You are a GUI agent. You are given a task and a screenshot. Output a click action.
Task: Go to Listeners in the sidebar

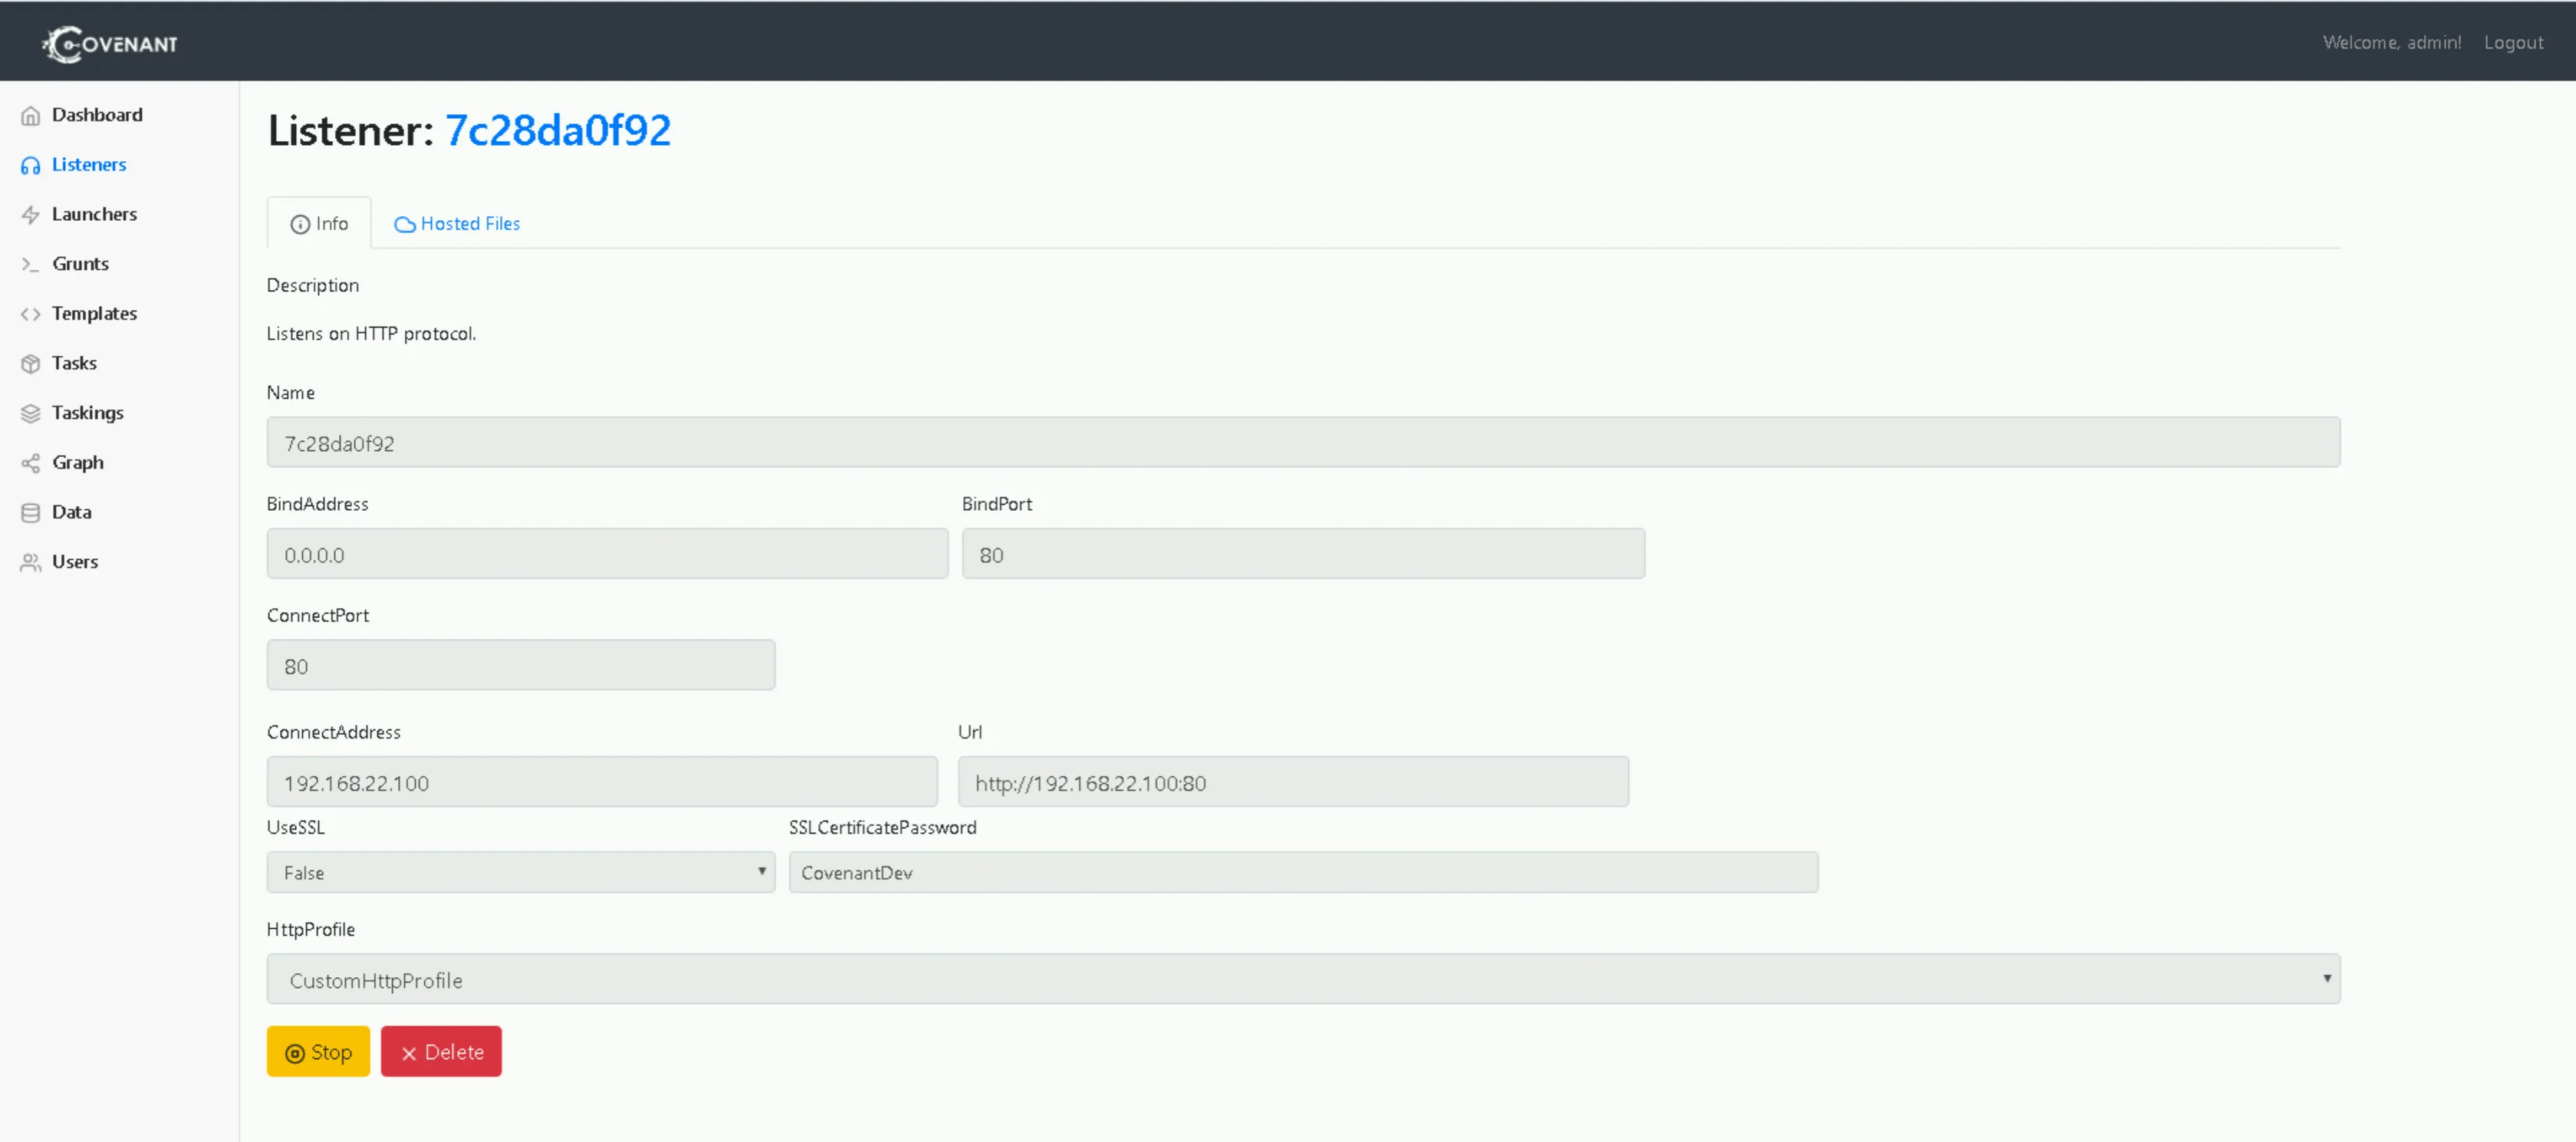pos(89,164)
